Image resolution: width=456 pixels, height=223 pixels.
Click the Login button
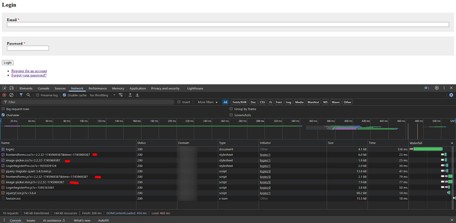pyautogui.click(x=8, y=62)
